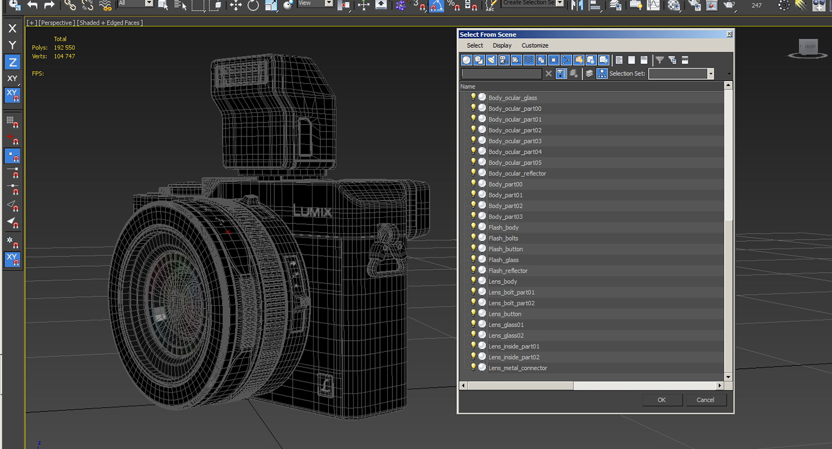Image resolution: width=832 pixels, height=449 pixels.
Task: Toggle Display Shapes filter icon
Action: 479,60
